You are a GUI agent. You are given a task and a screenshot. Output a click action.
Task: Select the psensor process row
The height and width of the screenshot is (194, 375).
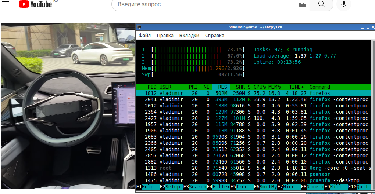pos(254,174)
